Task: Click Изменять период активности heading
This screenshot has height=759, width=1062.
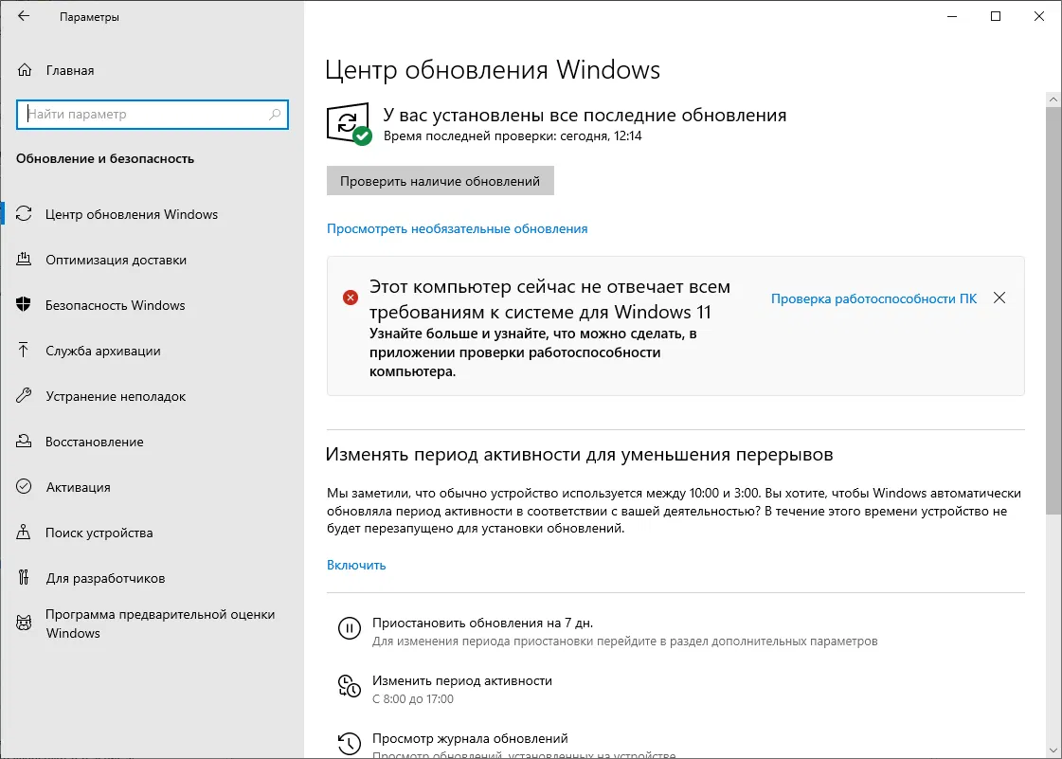Action: (x=579, y=454)
